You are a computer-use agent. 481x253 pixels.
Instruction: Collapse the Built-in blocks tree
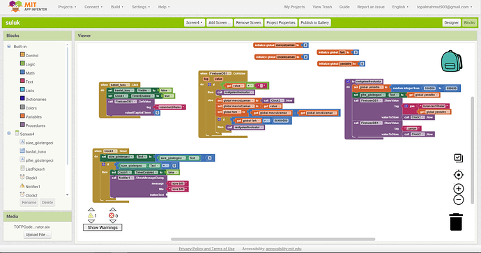click(9, 46)
